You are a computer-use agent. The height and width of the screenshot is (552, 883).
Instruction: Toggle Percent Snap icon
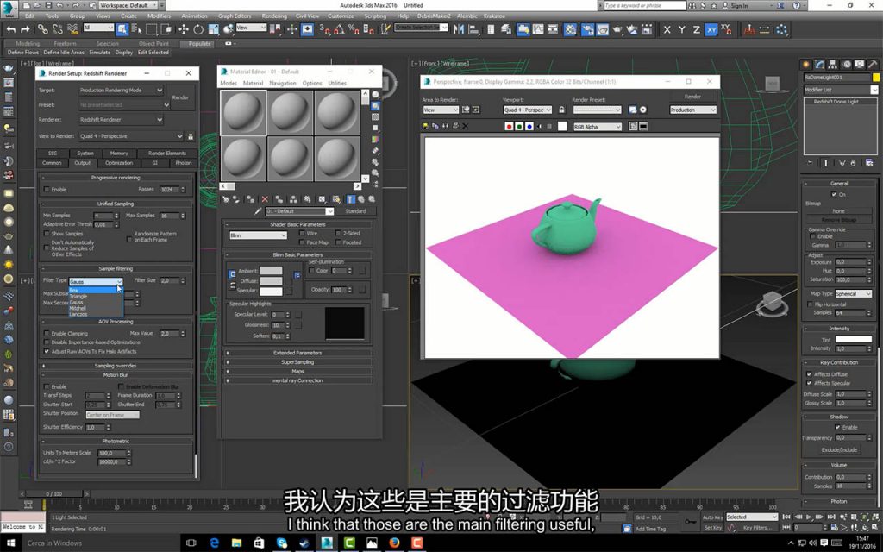pos(354,29)
